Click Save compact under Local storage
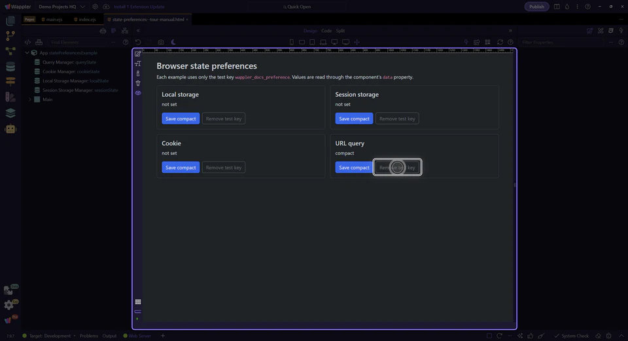The width and height of the screenshot is (628, 341). click(181, 118)
